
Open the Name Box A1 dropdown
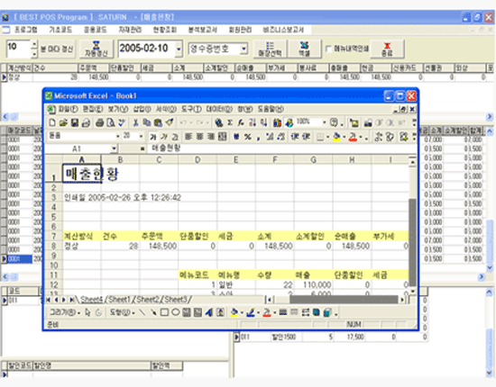tap(114, 148)
